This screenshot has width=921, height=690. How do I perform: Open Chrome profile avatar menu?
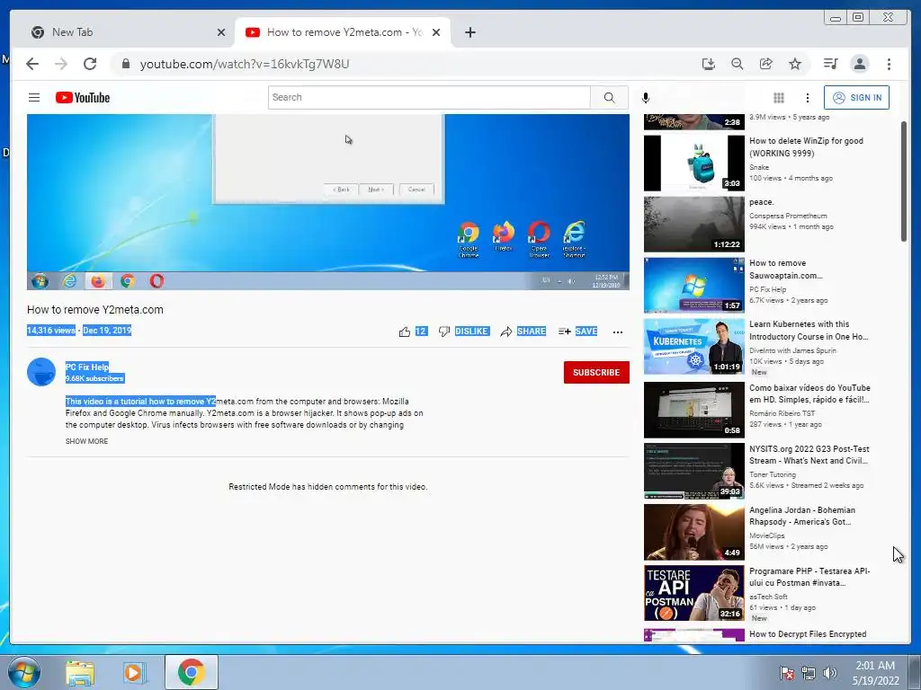859,64
